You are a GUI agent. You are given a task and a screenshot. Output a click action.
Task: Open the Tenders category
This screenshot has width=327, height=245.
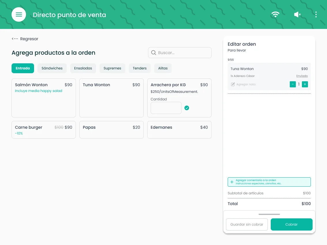pyautogui.click(x=139, y=68)
